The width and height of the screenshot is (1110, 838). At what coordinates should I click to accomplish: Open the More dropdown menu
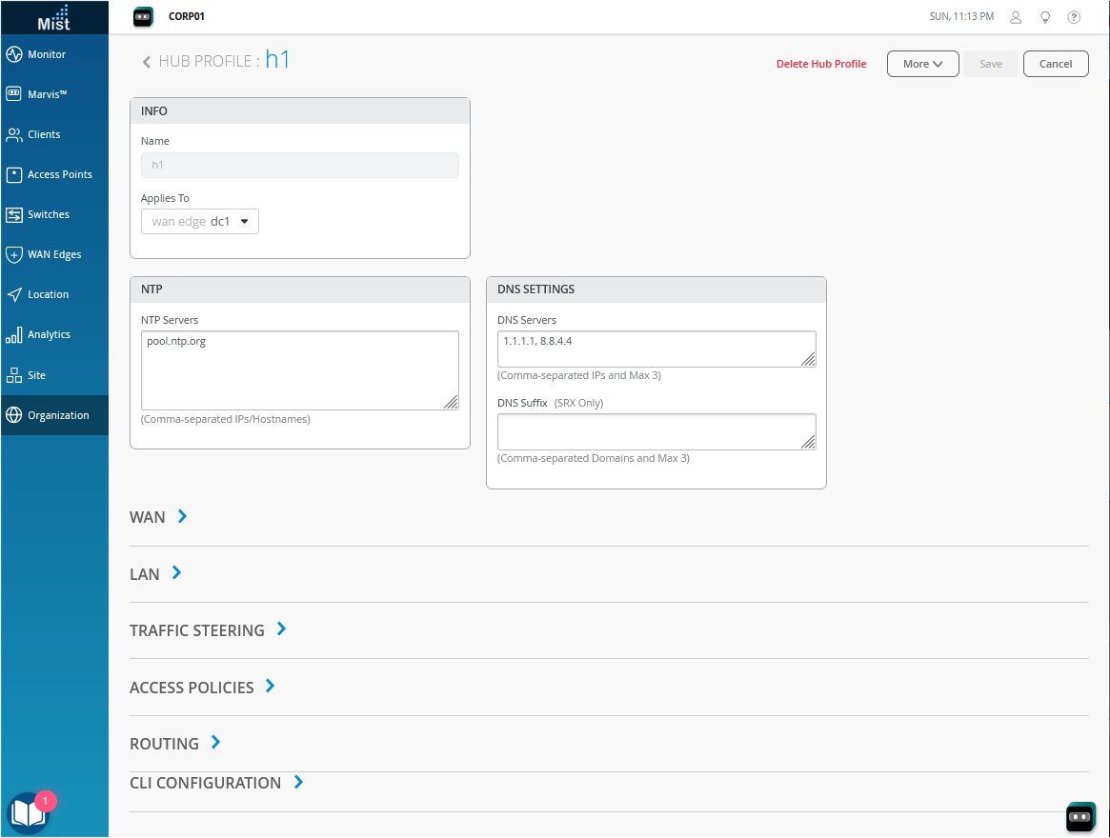(x=922, y=64)
